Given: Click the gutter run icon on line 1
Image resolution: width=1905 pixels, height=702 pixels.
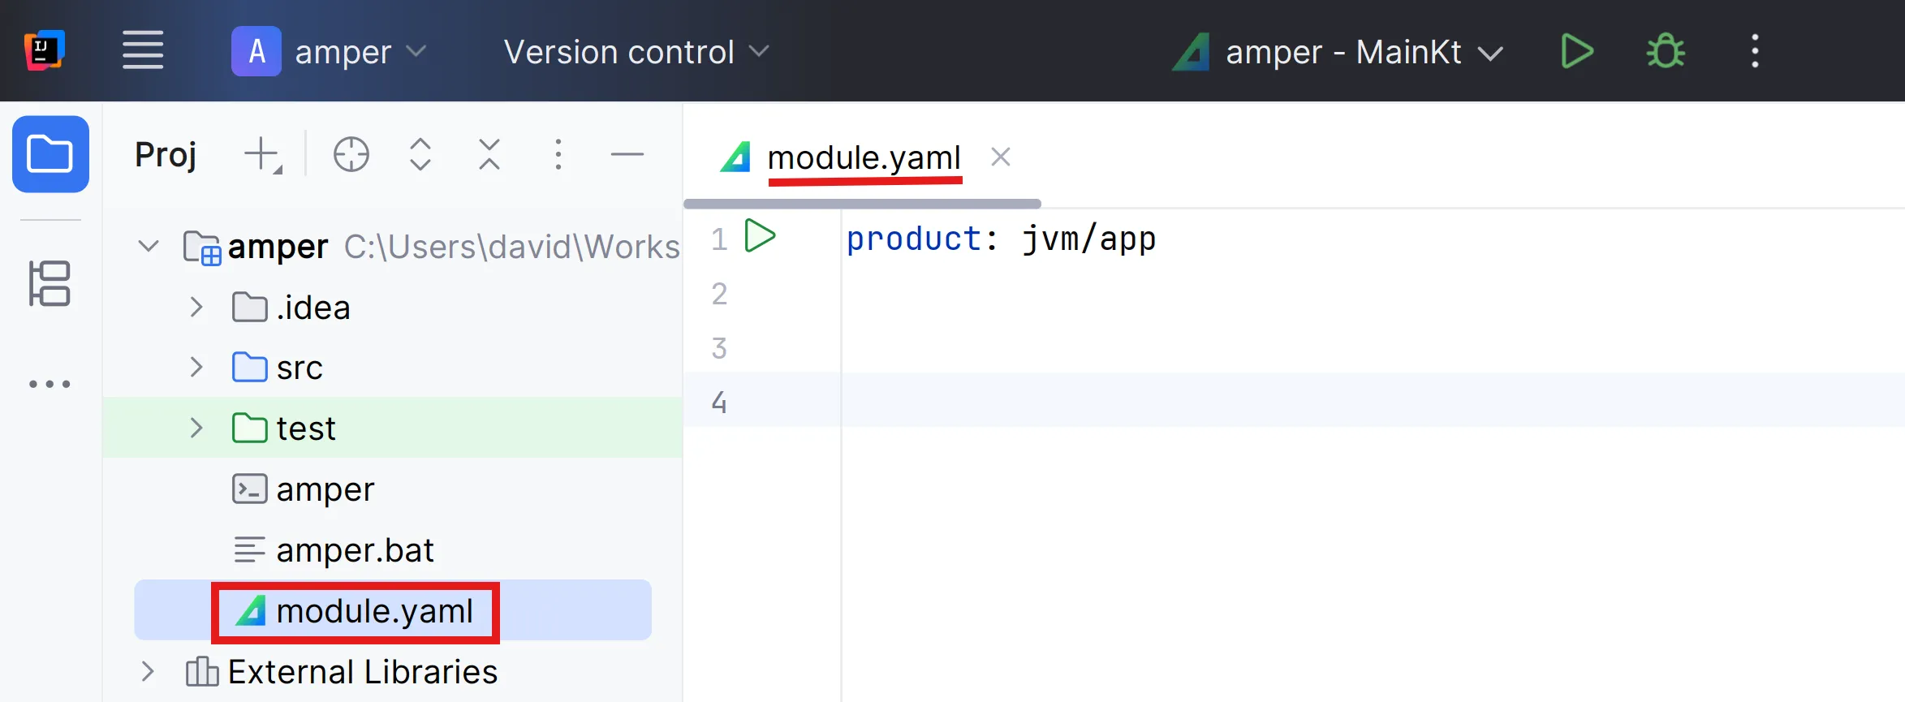Looking at the screenshot, I should click(760, 237).
